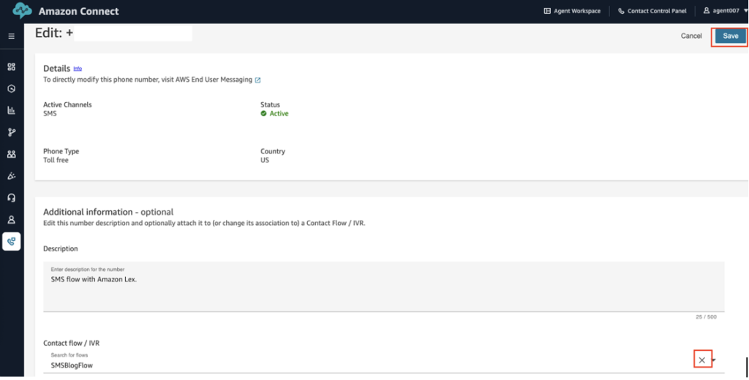This screenshot has height=380, width=749.
Task: Click the Agent Workspace panel icon
Action: (x=547, y=11)
